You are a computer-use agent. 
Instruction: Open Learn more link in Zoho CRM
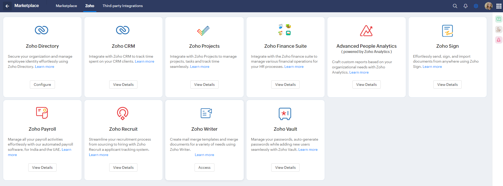tap(145, 61)
